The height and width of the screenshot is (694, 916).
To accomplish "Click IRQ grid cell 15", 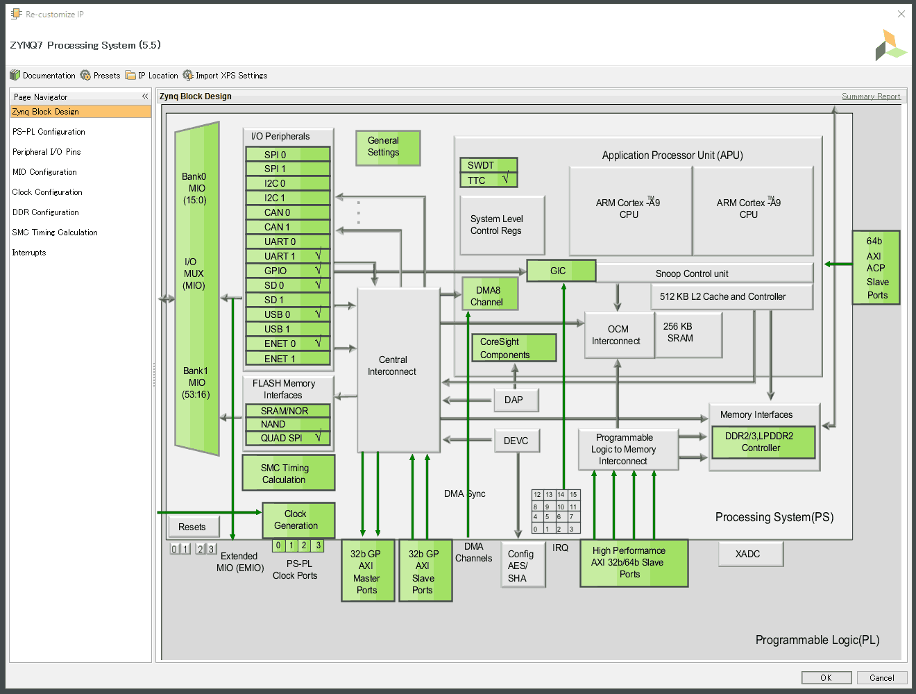I will click(573, 495).
